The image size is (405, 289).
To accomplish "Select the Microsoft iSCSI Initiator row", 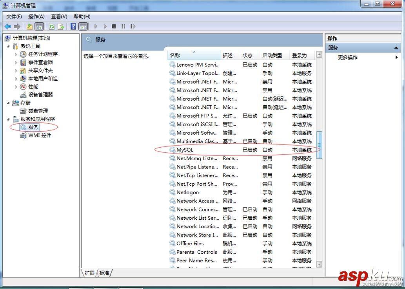I will [242, 125].
